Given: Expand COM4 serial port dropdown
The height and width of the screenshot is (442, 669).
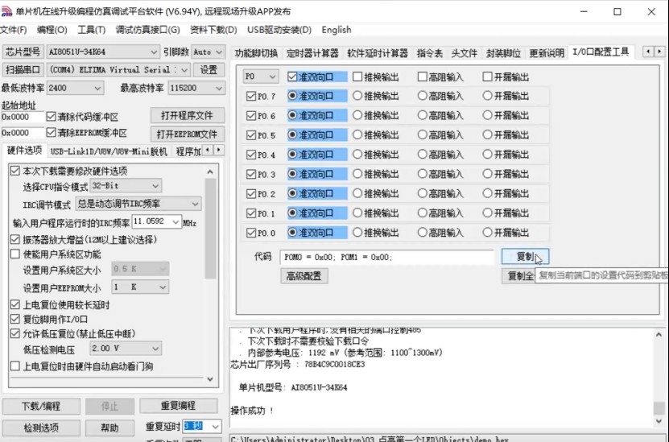Looking at the screenshot, I should pos(184,69).
